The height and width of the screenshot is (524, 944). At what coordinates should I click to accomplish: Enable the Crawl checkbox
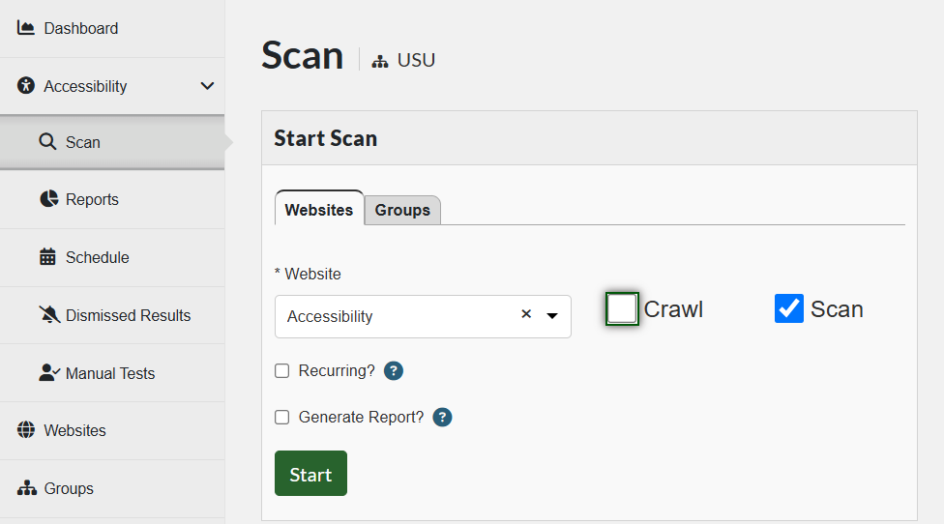tap(622, 308)
